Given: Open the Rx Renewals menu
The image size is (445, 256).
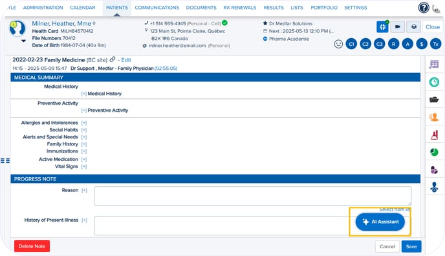Looking at the screenshot, I should 240,8.
